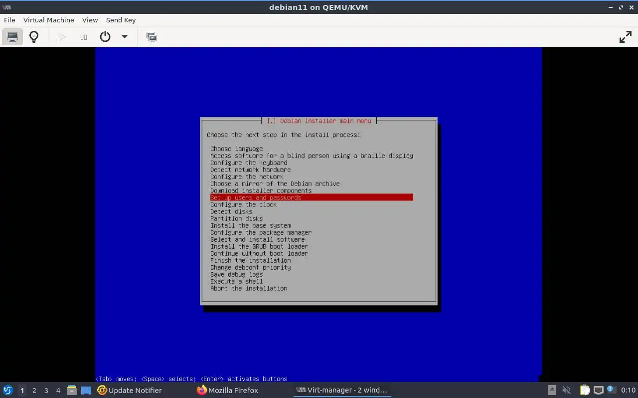Activate highlighted 'Set up users and passwords'

point(312,198)
